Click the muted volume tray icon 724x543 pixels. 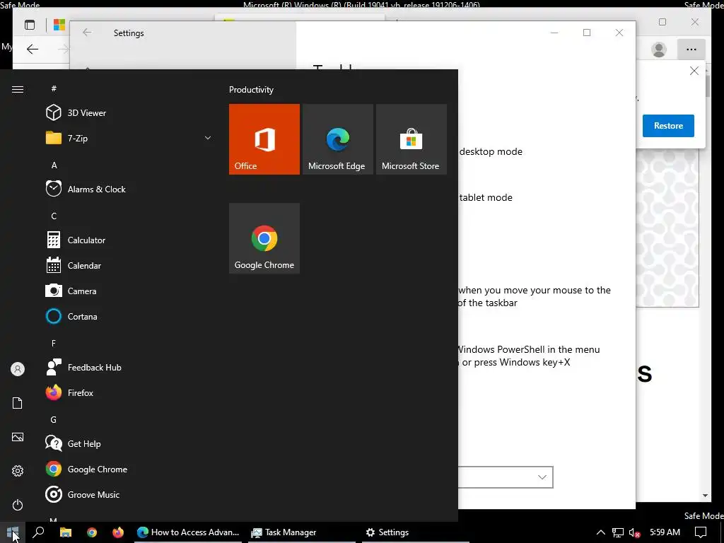(634, 532)
